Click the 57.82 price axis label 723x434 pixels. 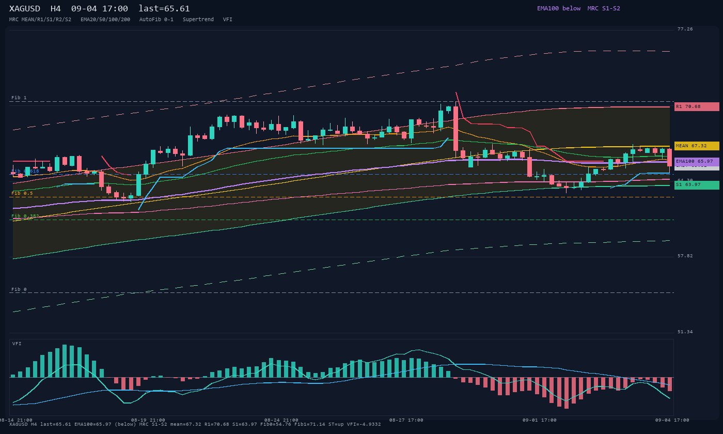(x=685, y=256)
